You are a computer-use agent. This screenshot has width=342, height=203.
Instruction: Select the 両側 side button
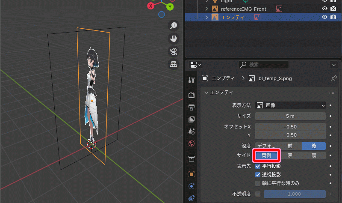pos(267,155)
